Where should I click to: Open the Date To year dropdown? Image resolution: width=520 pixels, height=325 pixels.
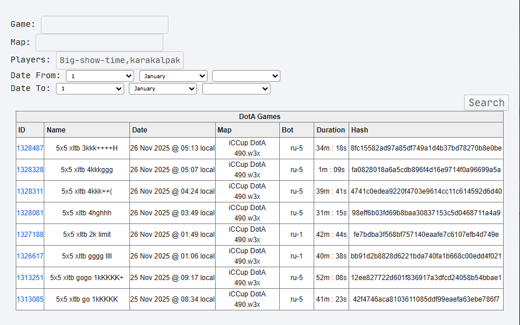[x=236, y=89]
